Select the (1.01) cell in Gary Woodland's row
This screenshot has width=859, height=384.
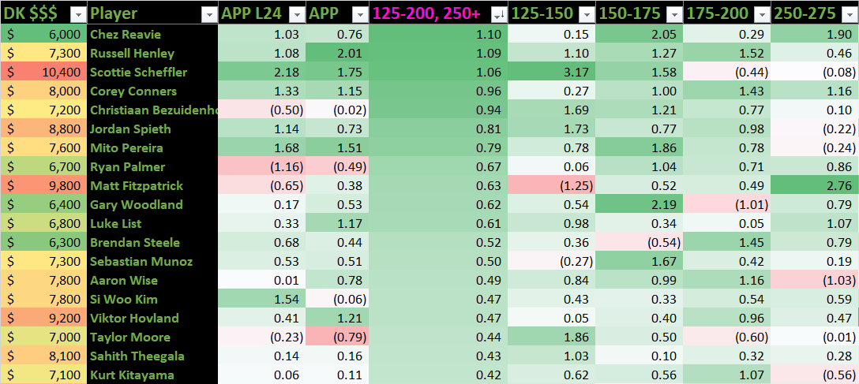point(726,204)
